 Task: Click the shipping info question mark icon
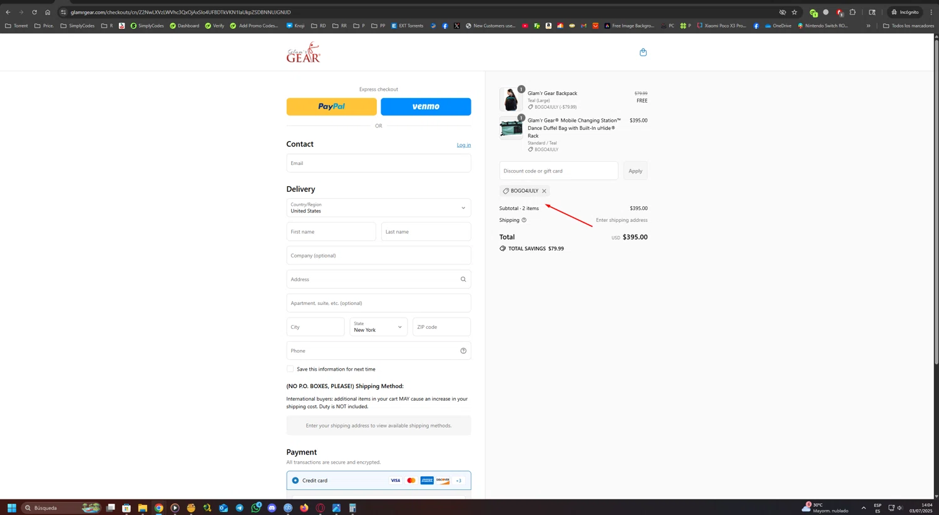(x=524, y=220)
